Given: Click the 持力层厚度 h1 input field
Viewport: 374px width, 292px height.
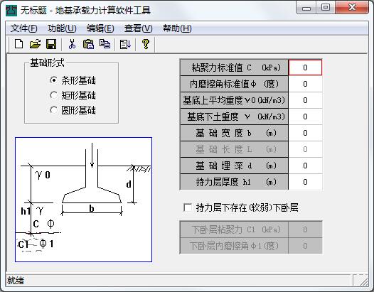Looking at the screenshot, I should click(305, 182).
